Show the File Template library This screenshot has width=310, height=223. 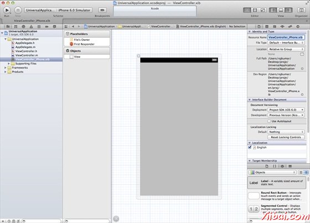click(267, 166)
